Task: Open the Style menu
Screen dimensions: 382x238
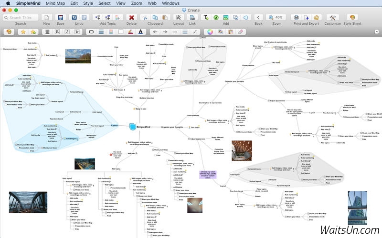Action: (x=88, y=3)
